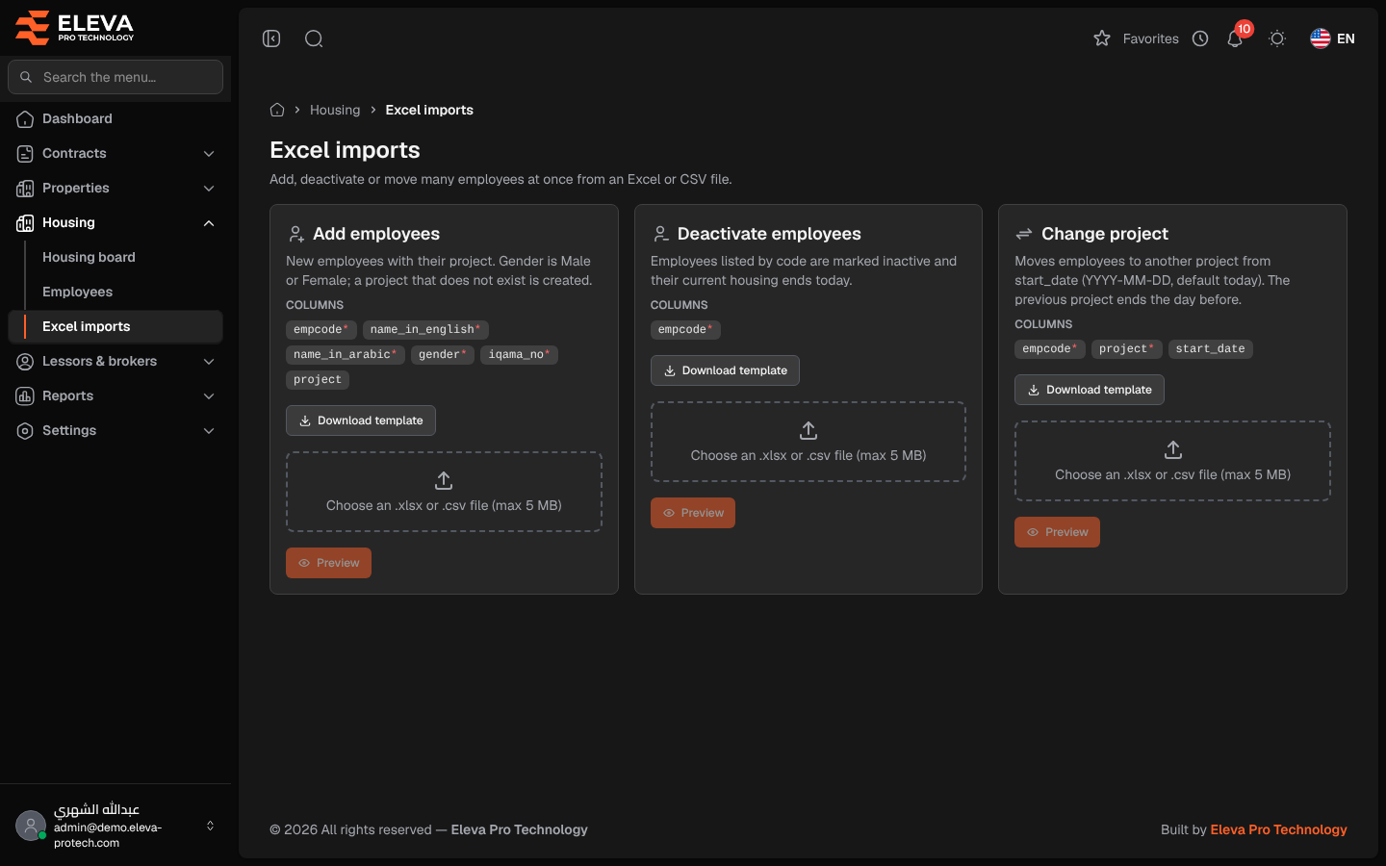The width and height of the screenshot is (1386, 866).
Task: Collapse the sidebar panel icon
Action: coord(271,38)
